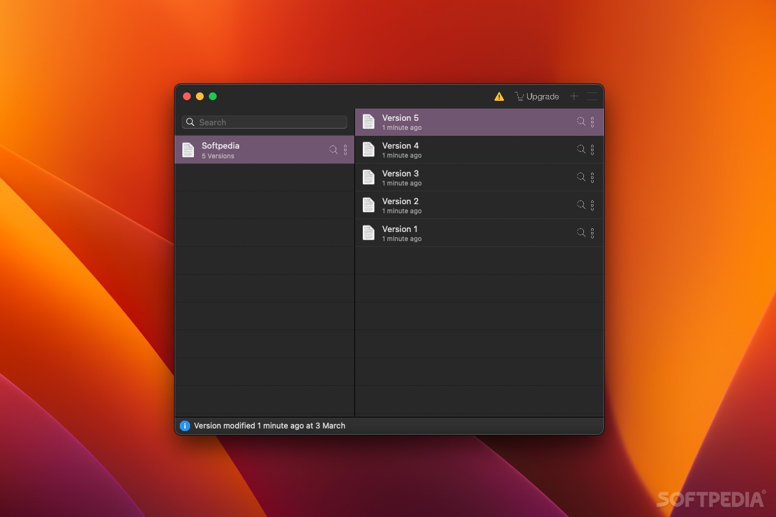Viewport: 776px width, 517px height.
Task: Open more options for Version 4
Action: click(x=592, y=149)
